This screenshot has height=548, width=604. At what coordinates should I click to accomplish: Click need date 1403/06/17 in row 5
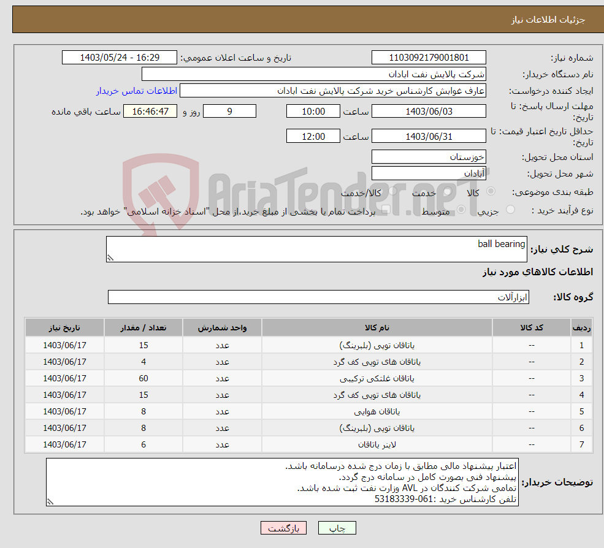(64, 411)
